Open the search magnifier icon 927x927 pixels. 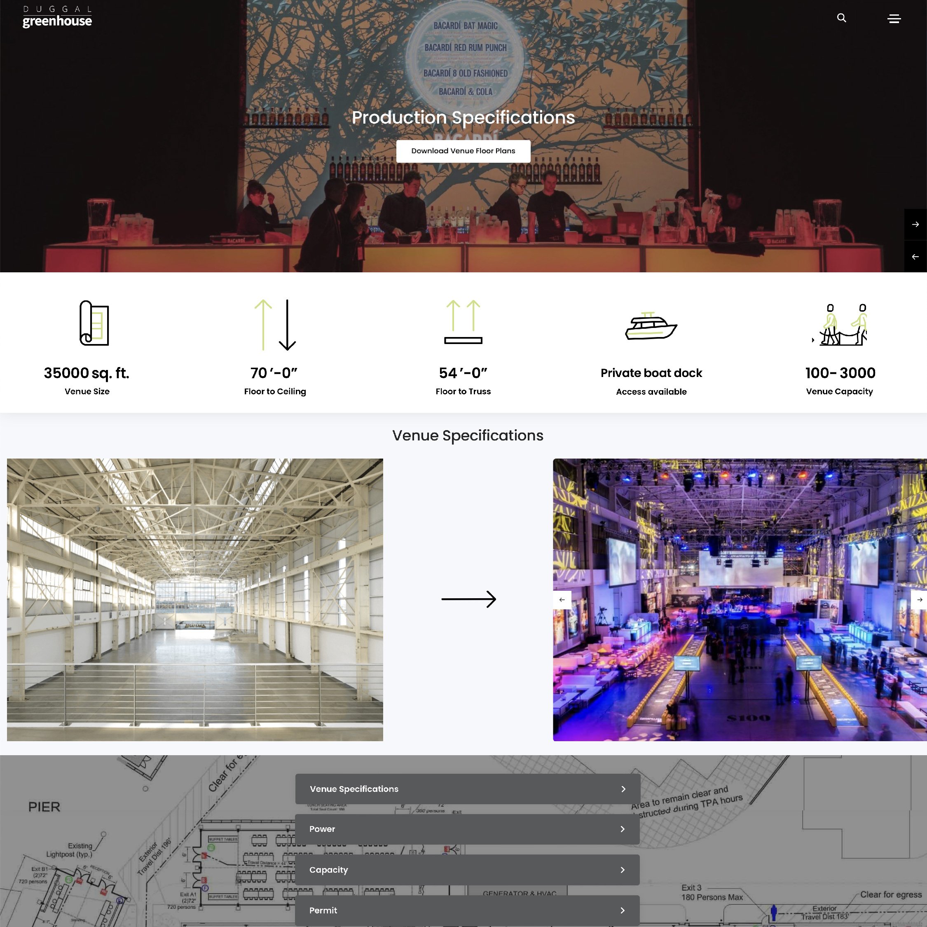click(x=842, y=18)
